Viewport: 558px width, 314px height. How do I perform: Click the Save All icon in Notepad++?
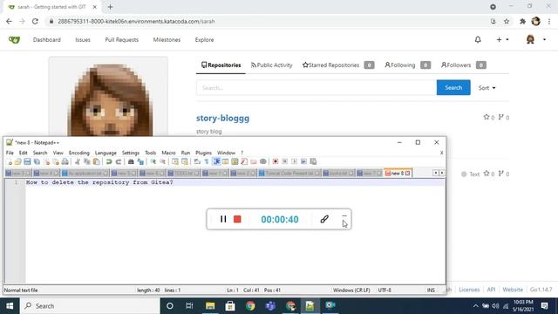[x=37, y=161]
